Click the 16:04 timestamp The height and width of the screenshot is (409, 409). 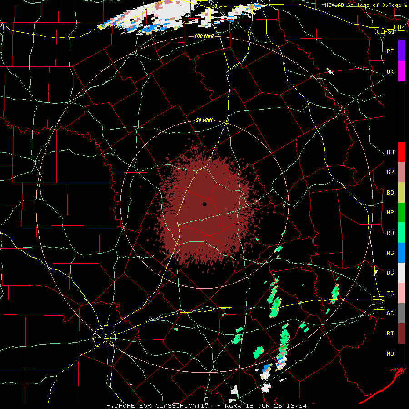(296, 406)
